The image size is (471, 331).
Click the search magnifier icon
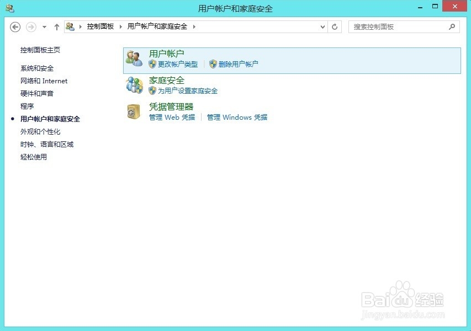(x=452, y=26)
